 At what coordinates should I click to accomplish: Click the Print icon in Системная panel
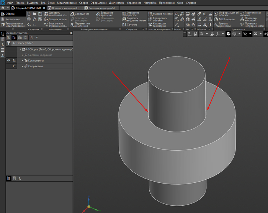[x=29, y=19]
